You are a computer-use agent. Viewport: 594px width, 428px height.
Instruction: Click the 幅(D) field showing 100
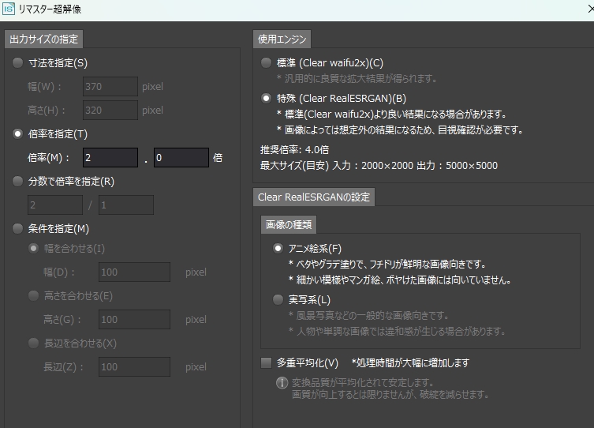pyautogui.click(x=134, y=272)
